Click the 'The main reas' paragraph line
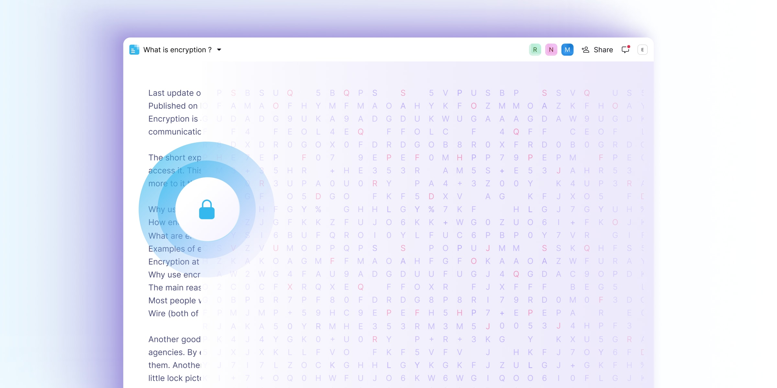 175,287
